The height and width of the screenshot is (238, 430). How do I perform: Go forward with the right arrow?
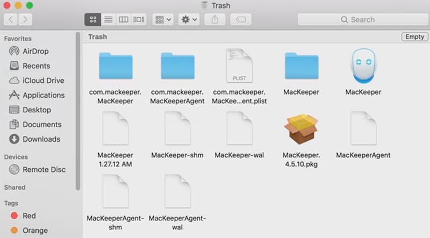coord(25,19)
